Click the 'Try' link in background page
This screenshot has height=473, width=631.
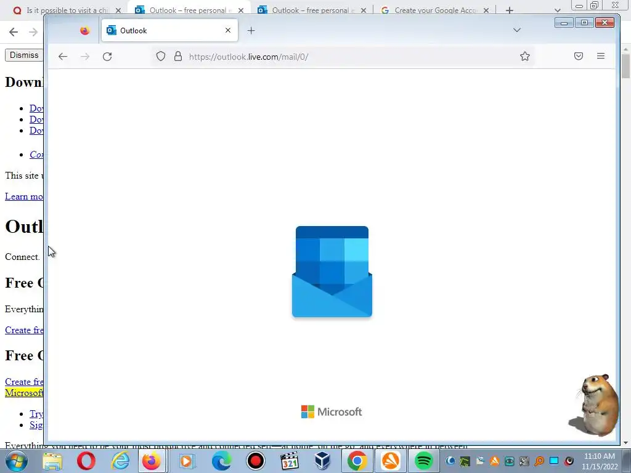36,414
